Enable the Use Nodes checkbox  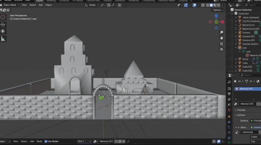[46, 141]
